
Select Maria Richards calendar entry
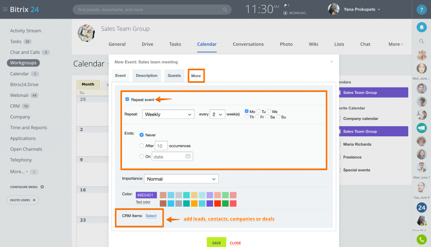357,144
